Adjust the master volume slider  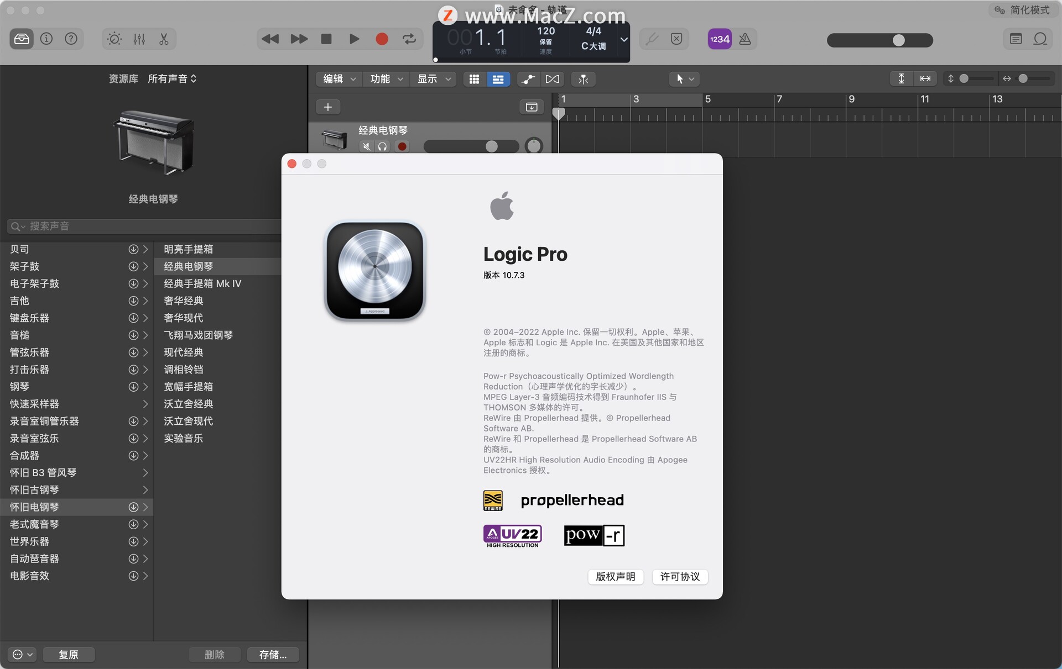pos(879,40)
